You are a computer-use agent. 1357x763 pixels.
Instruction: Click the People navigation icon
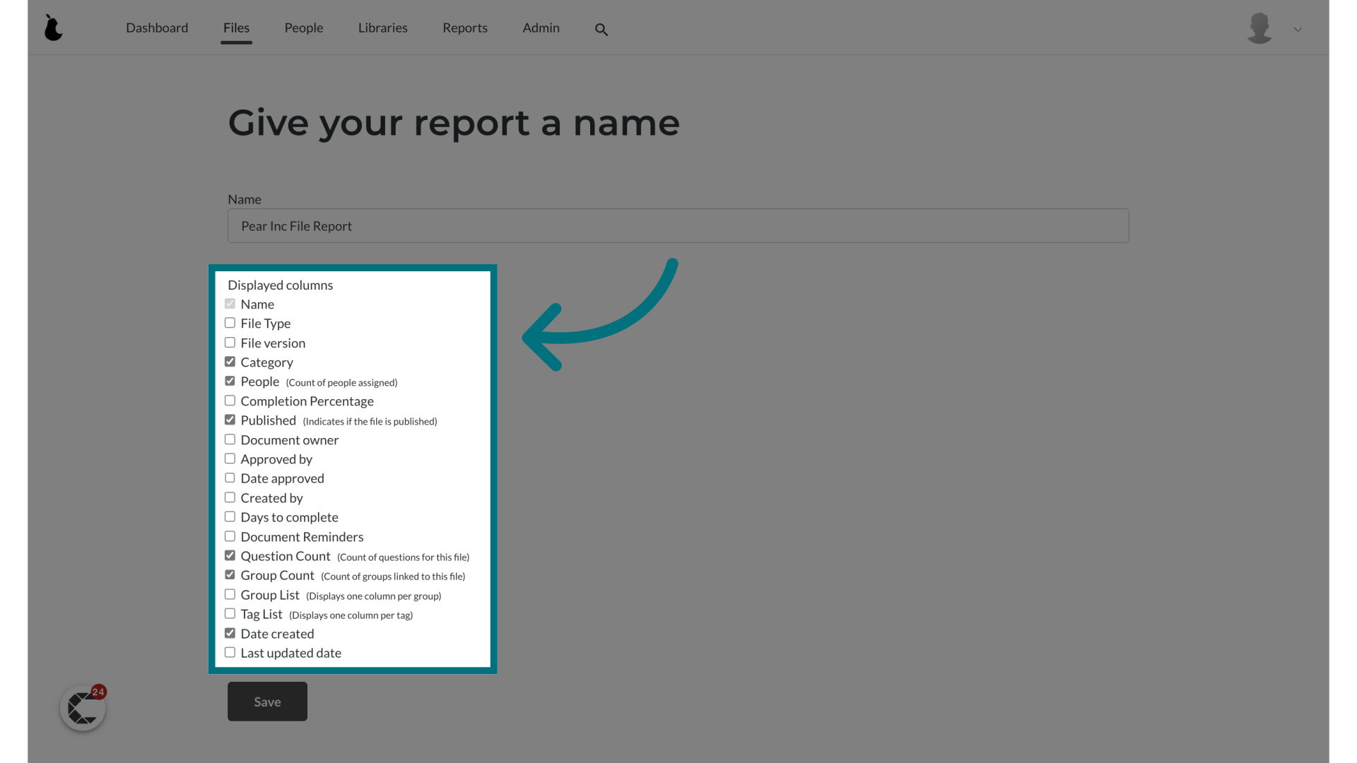coord(304,27)
